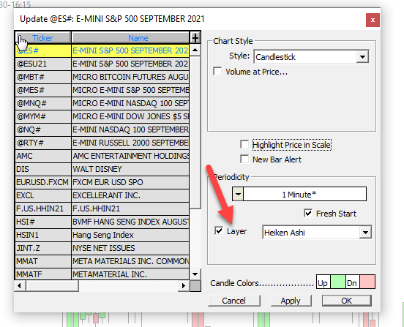This screenshot has height=327, width=404.
Task: Open the chart Style dropdown
Action: [362, 56]
